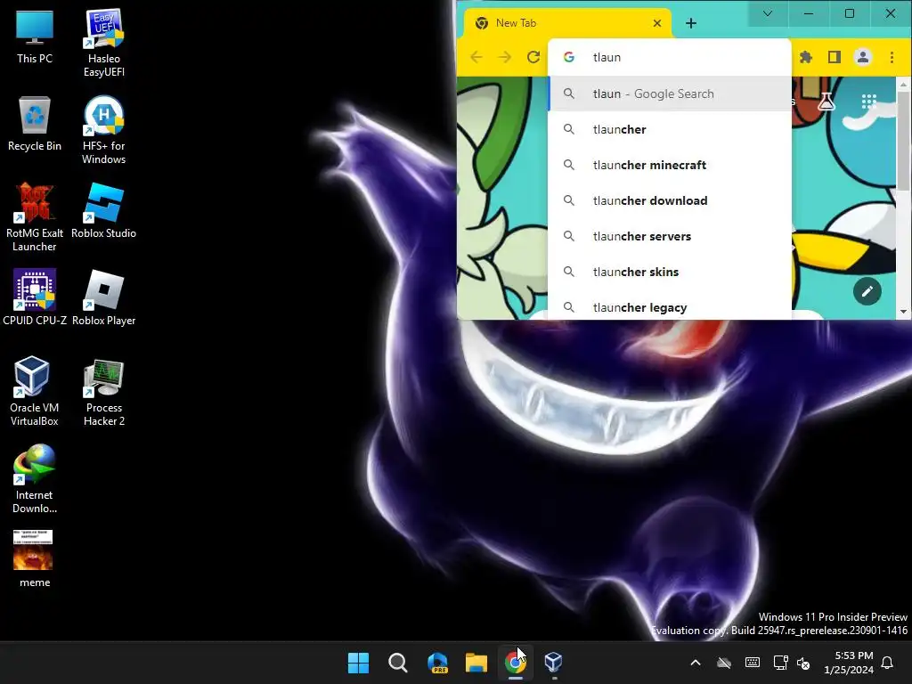Screen dimensions: 912x684
Task: Open CPUID CPU-Z shortcut
Action: tap(35, 297)
